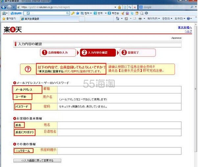198x167 pixels.
Task: Toggle the Compatibility View icon
Action: [125, 7]
